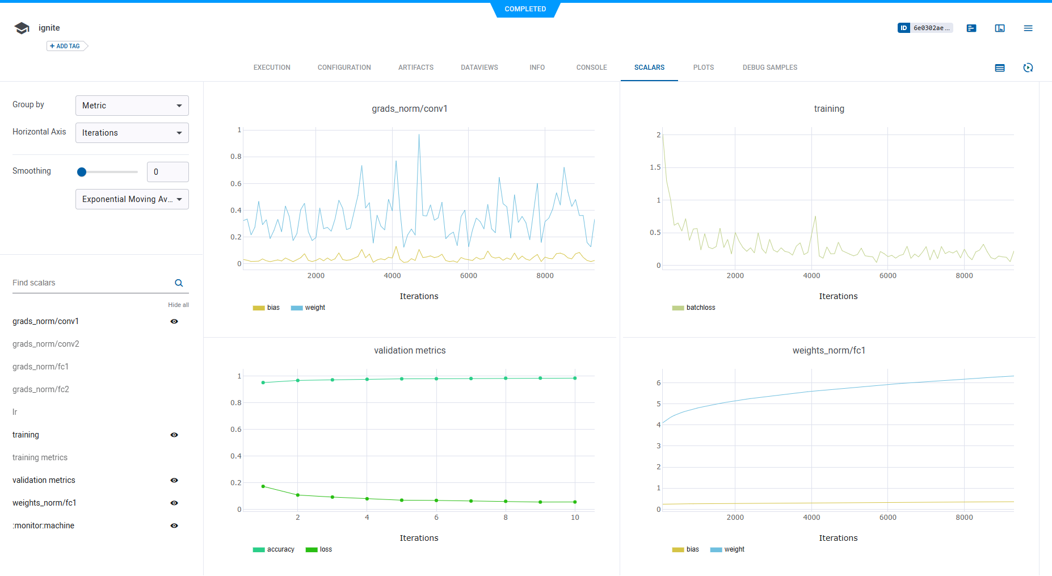Screen dimensions: 1052x576
Task: Hide the validation metrics graph
Action: point(174,480)
